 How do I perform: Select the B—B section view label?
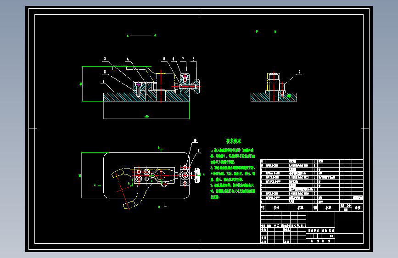click(x=266, y=31)
